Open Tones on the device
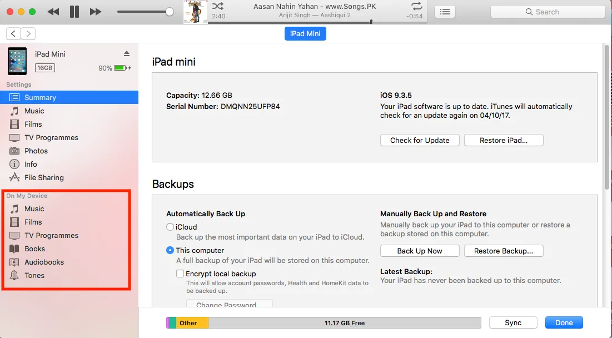This screenshot has height=338, width=612. (69, 275)
